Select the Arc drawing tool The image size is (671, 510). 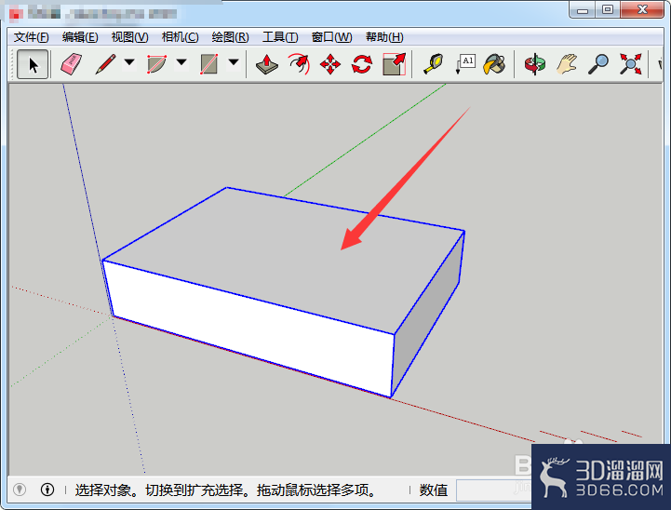[156, 64]
